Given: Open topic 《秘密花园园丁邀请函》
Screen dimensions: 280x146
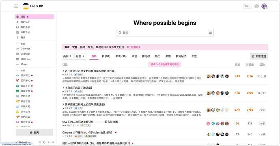Looking at the screenshot, I should 79,88.
